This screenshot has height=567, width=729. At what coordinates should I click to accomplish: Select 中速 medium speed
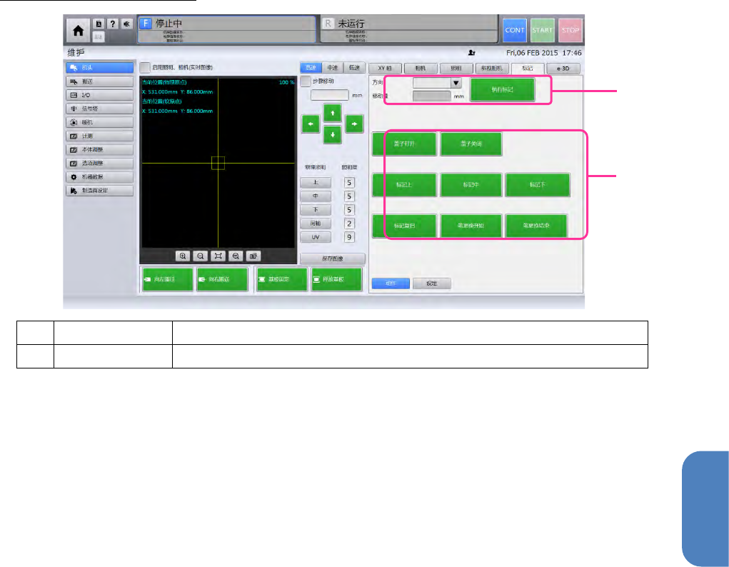click(x=333, y=68)
